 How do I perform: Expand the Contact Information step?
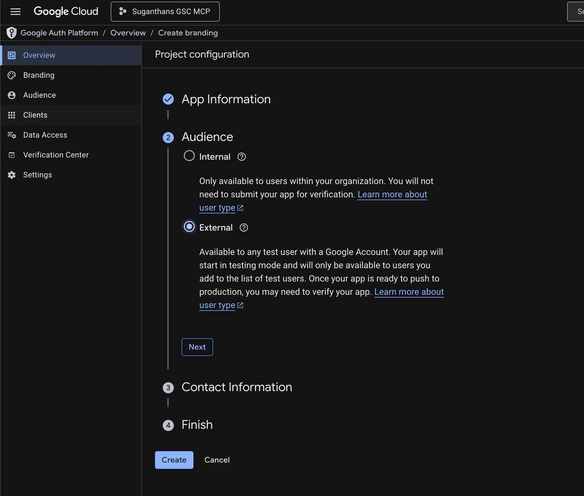point(236,387)
